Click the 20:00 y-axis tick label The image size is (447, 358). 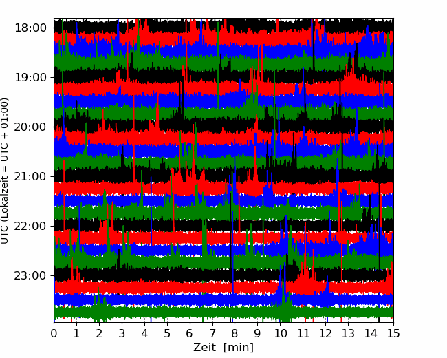(30, 127)
